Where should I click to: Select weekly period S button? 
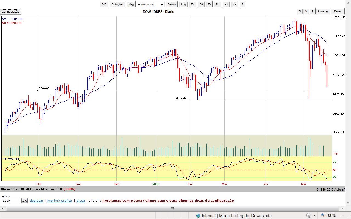(299, 11)
